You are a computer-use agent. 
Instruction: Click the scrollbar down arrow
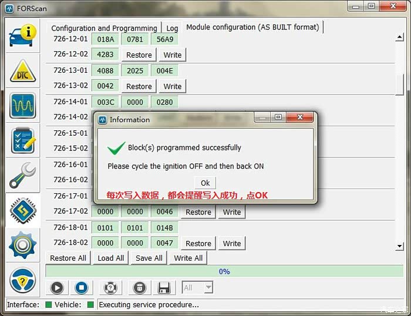[x=399, y=246]
